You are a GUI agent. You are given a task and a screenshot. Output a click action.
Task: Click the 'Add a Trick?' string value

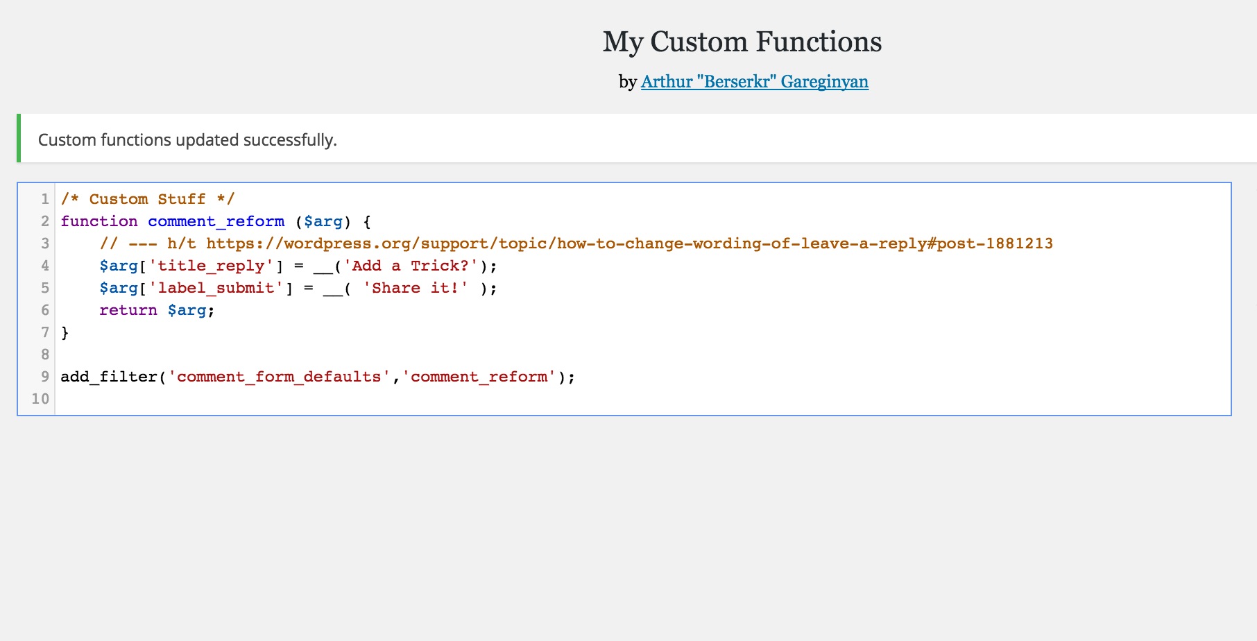(x=411, y=266)
